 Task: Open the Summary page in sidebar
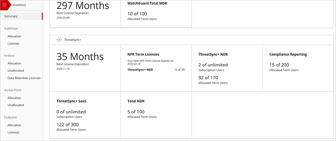[21, 16]
